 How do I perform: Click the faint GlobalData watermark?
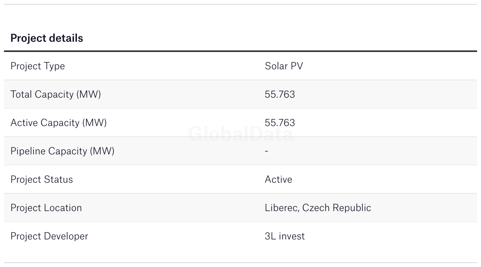click(240, 134)
